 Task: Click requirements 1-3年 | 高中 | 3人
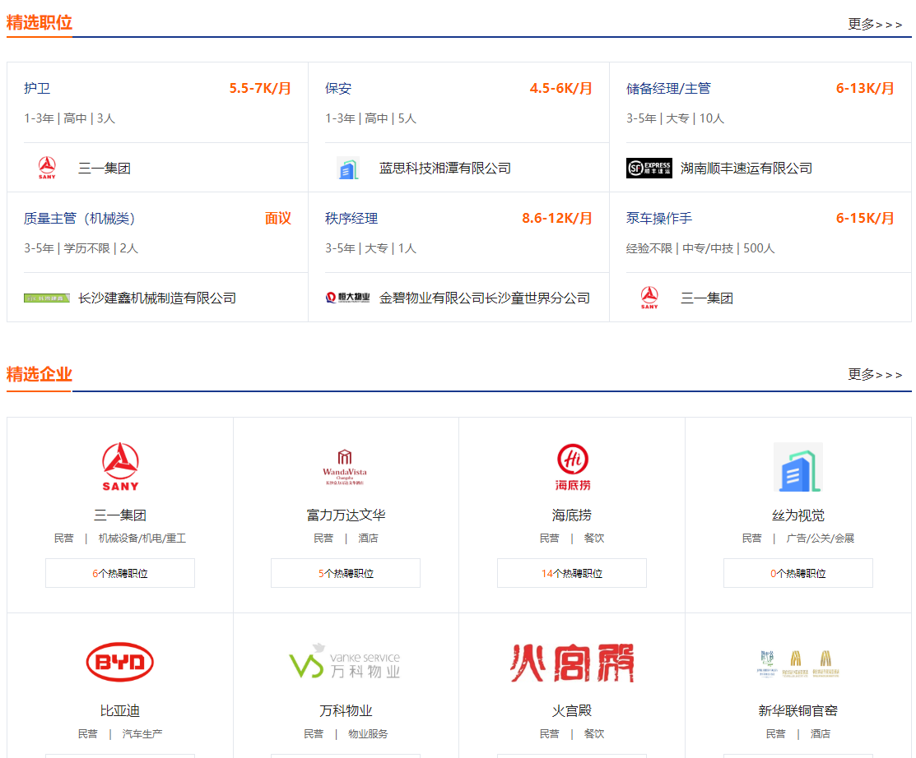[69, 118]
